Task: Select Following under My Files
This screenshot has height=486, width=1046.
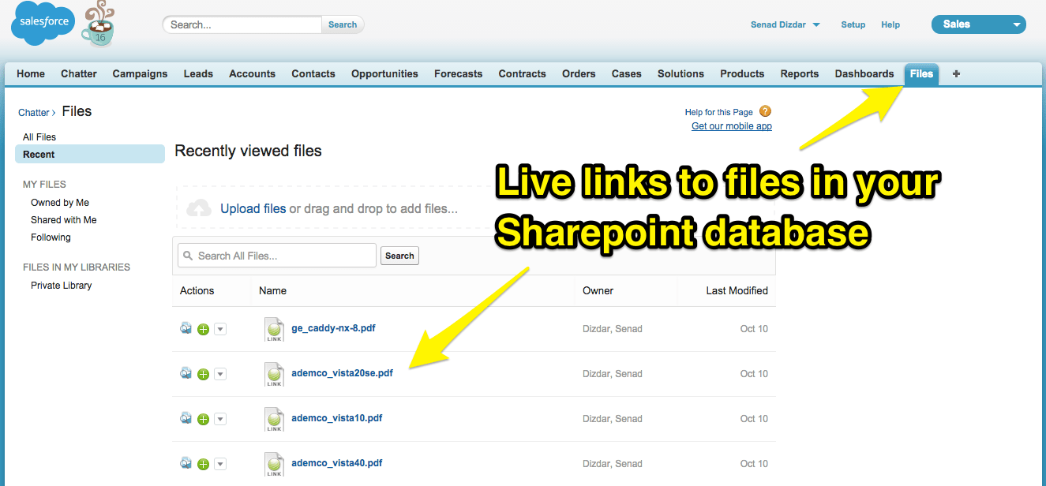Action: [x=50, y=237]
